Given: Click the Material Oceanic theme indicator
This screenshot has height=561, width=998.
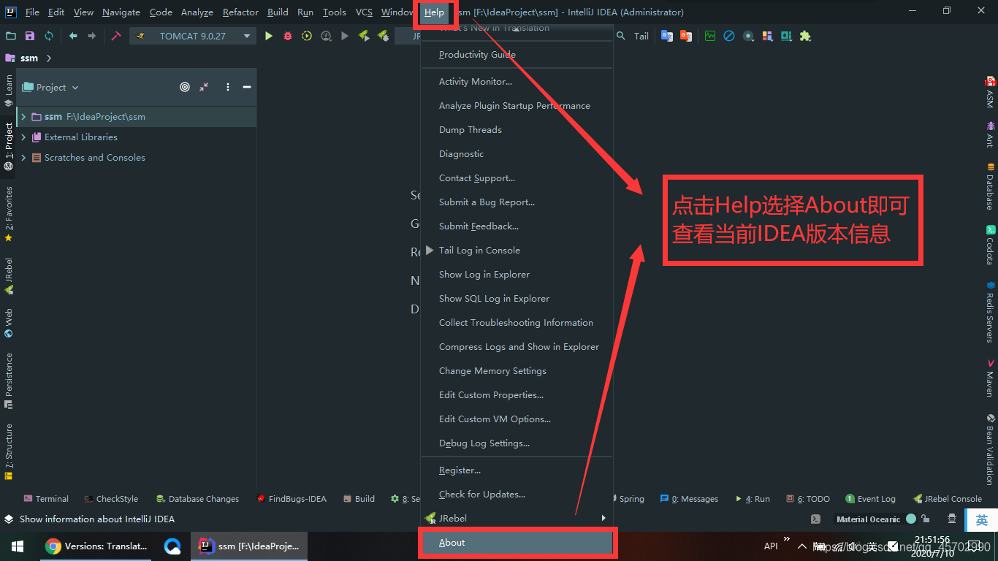Looking at the screenshot, I should tap(876, 519).
